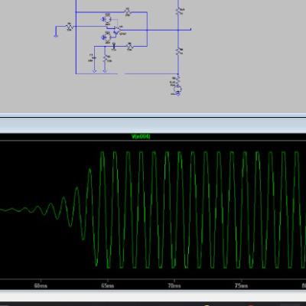Screen dimensions: 306x306
Task: Select the voltage source at the schematic's bottom right
Action: coord(178,90)
